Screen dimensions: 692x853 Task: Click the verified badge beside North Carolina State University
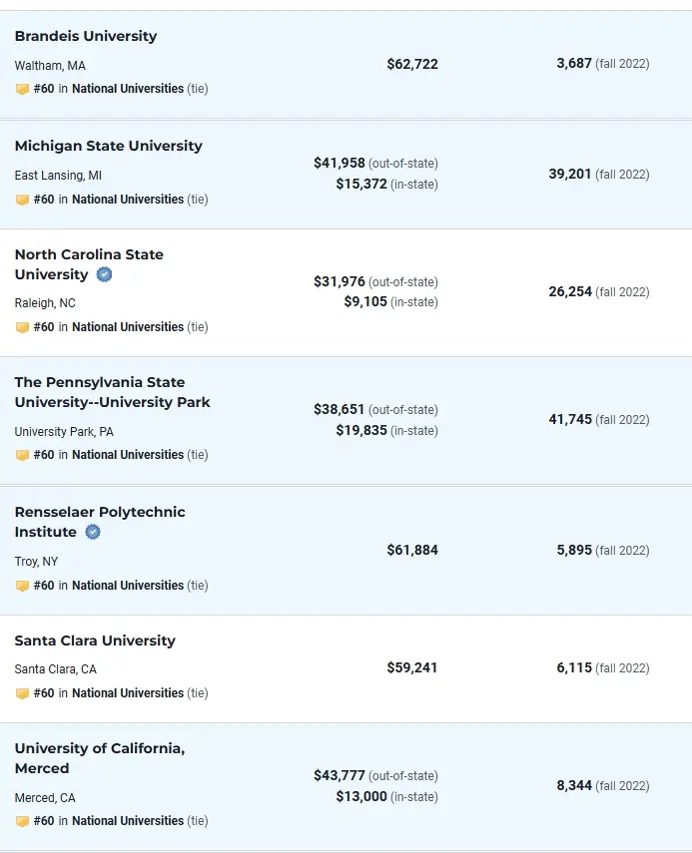[x=104, y=274]
